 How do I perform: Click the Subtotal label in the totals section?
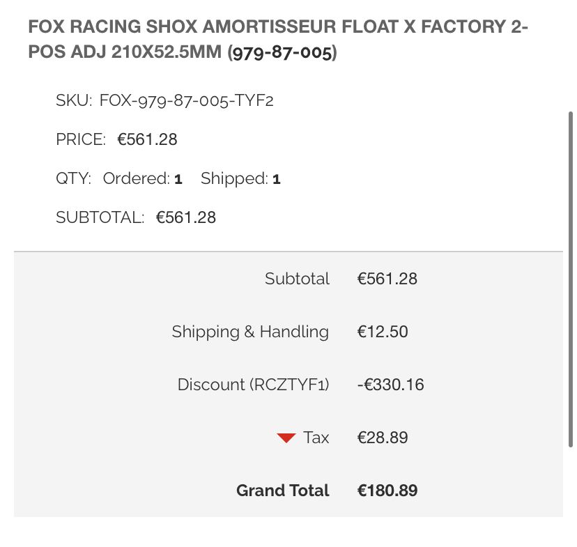[297, 279]
